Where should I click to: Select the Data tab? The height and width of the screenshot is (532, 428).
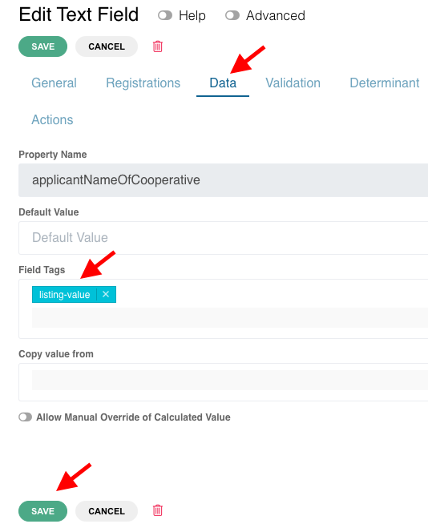point(223,83)
